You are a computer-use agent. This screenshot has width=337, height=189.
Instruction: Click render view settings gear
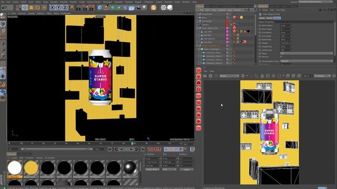[x=334, y=76]
